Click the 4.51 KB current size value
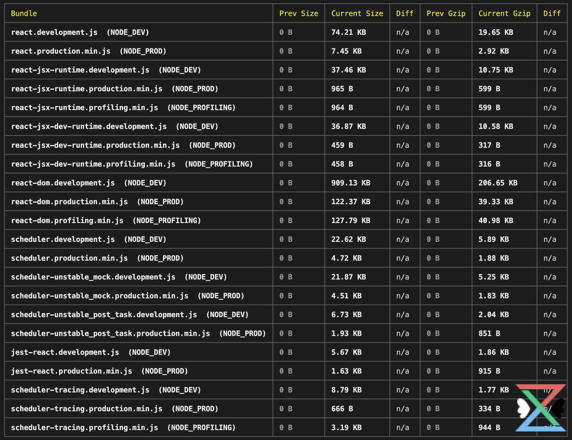572x440 pixels. (347, 296)
